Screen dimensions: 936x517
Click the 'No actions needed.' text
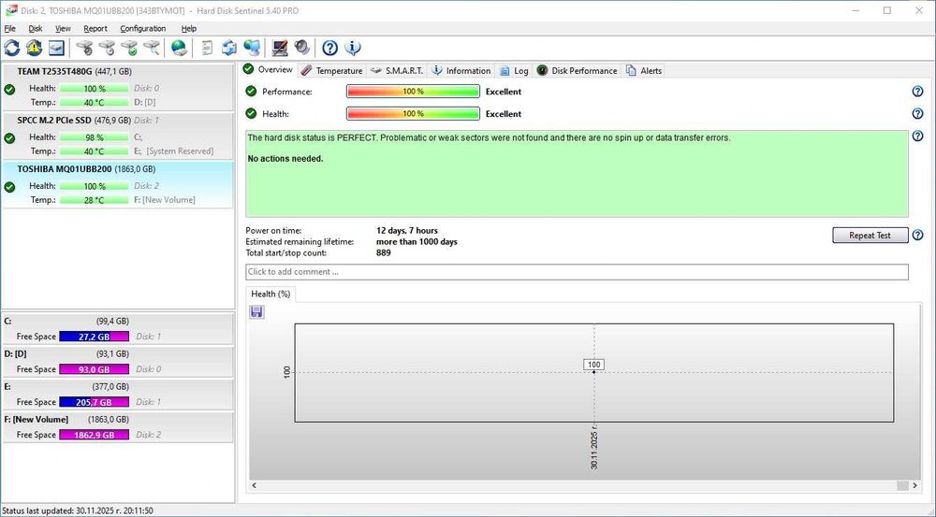coord(285,159)
